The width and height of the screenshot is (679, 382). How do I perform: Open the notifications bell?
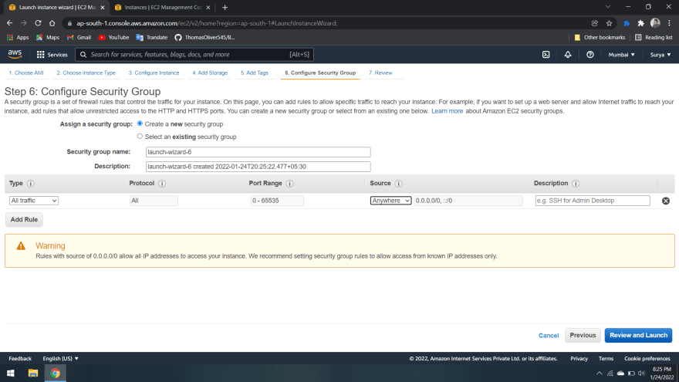(x=568, y=55)
